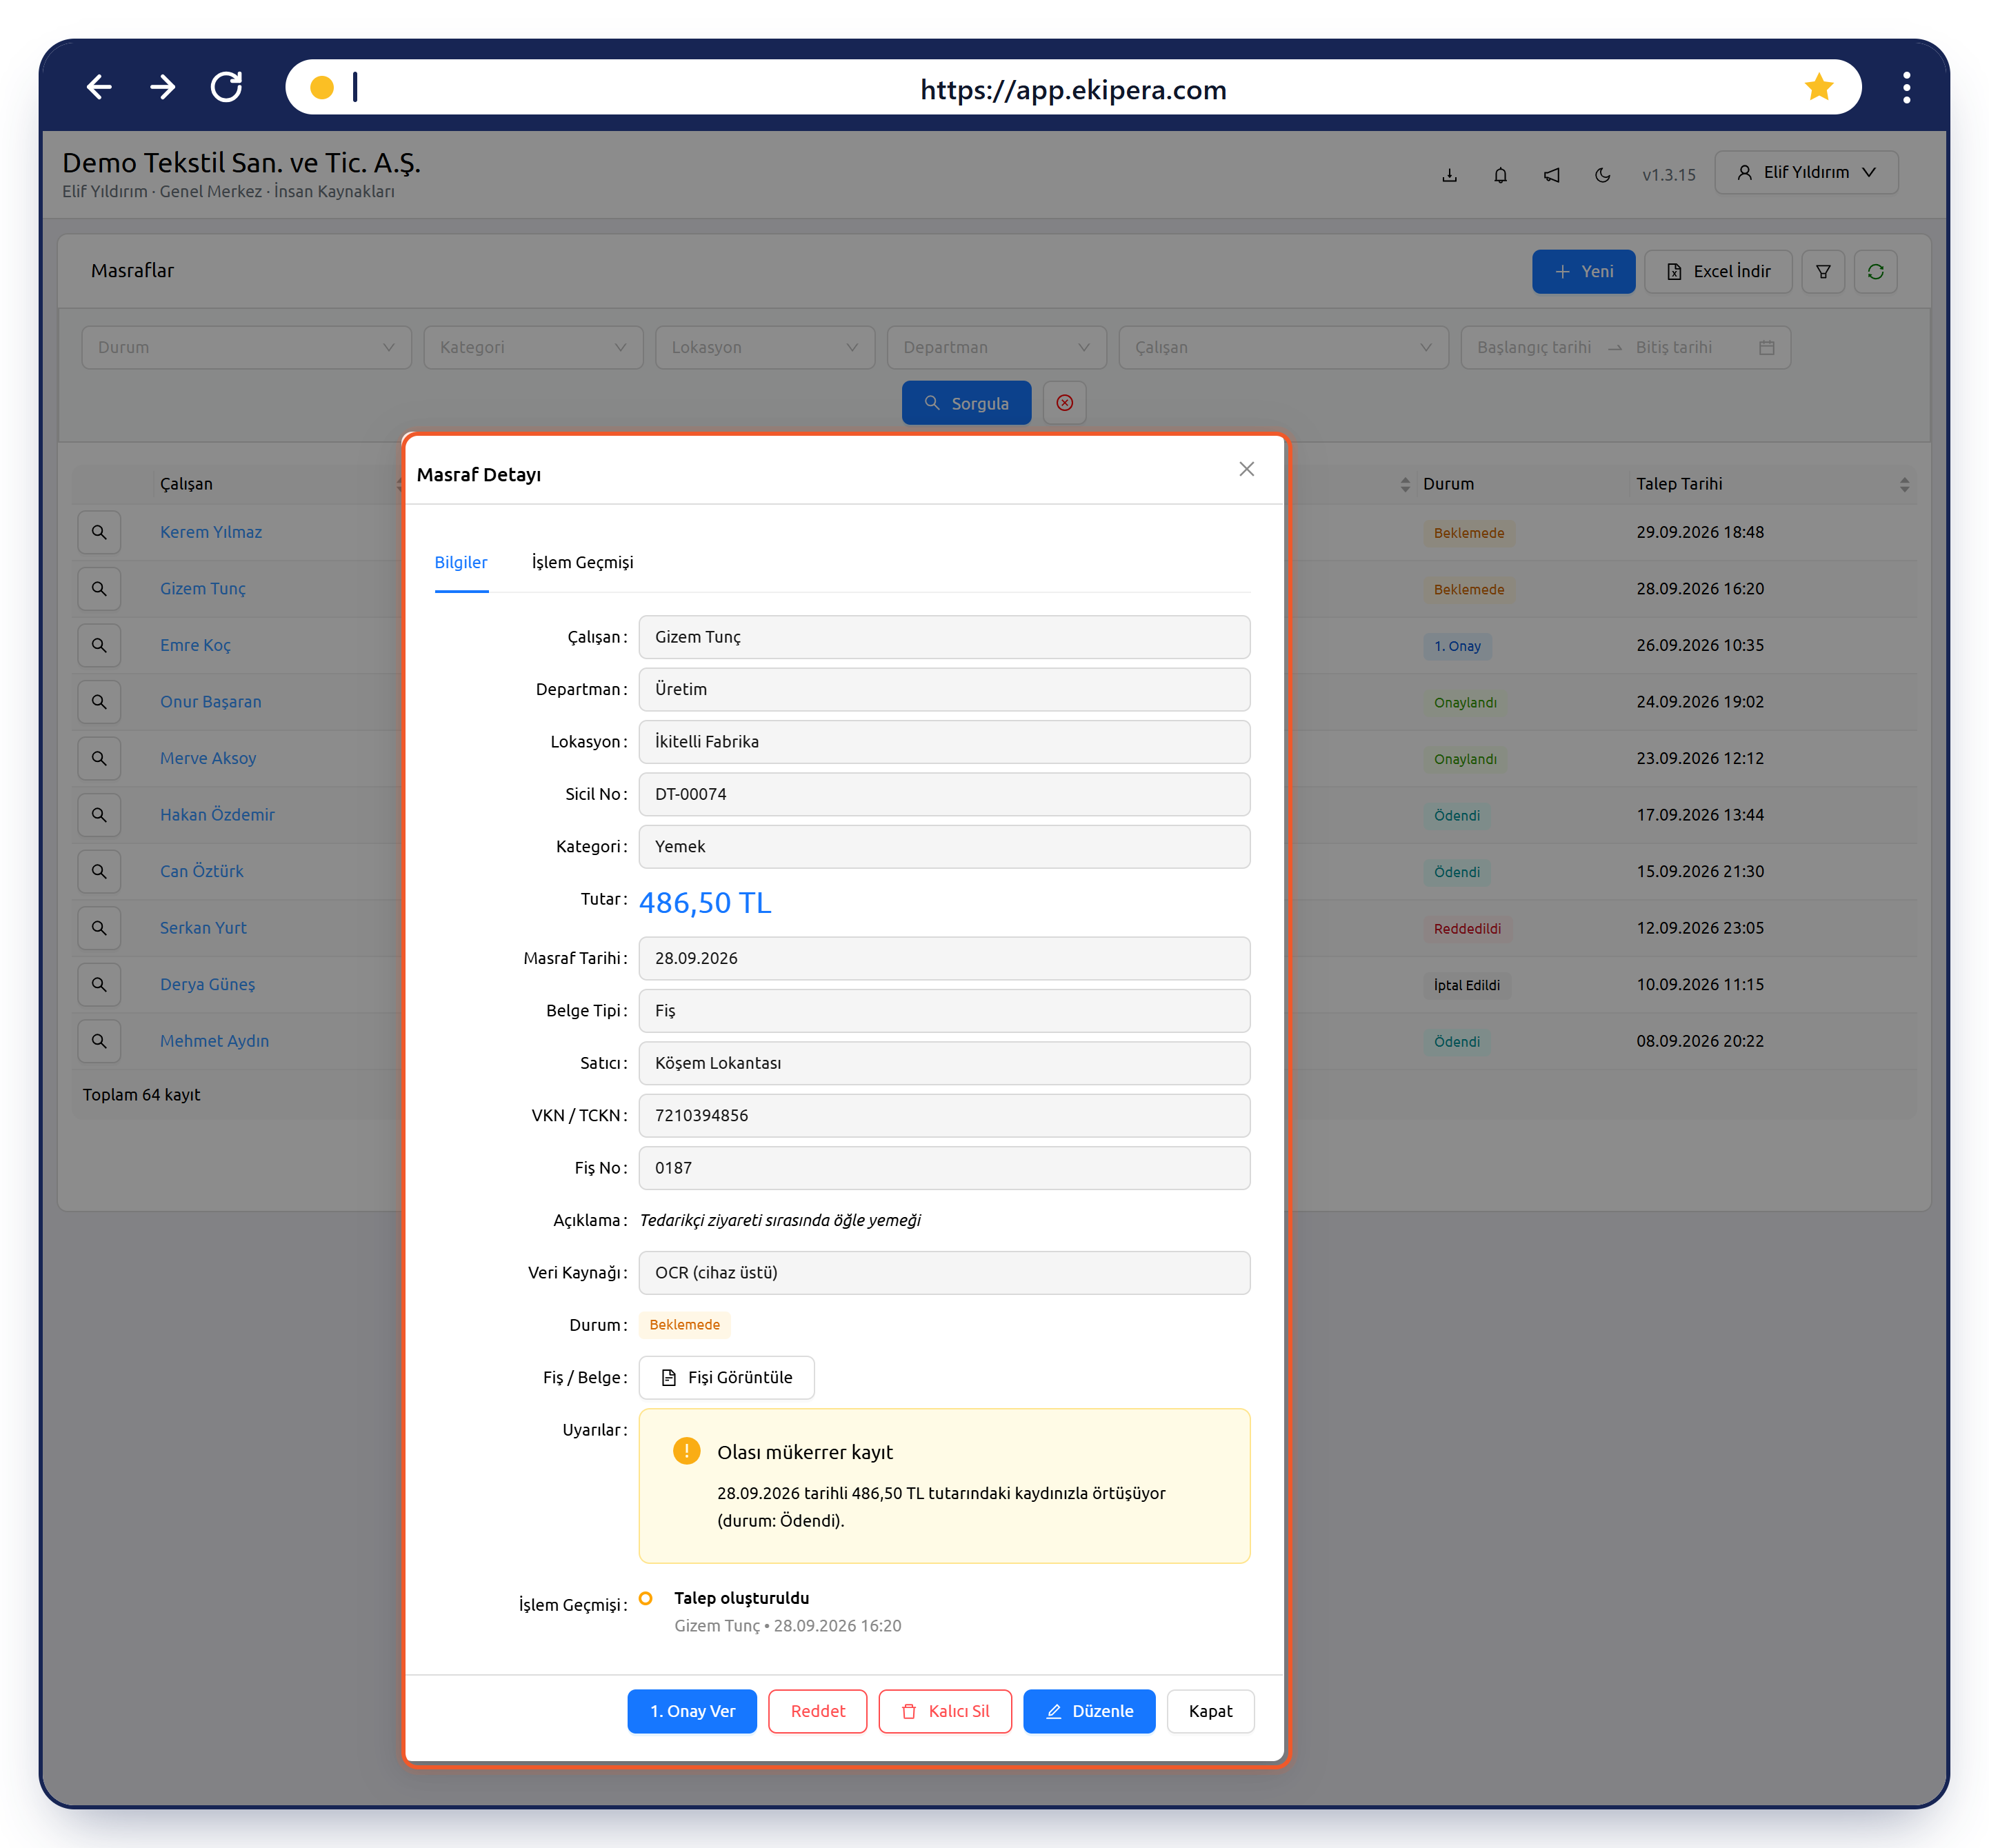Select the Bilgiler tab
This screenshot has height=1848, width=1989.
click(461, 562)
